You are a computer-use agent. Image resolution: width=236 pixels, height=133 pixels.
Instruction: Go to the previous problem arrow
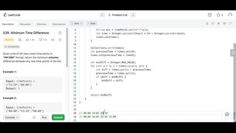click(102, 15)
